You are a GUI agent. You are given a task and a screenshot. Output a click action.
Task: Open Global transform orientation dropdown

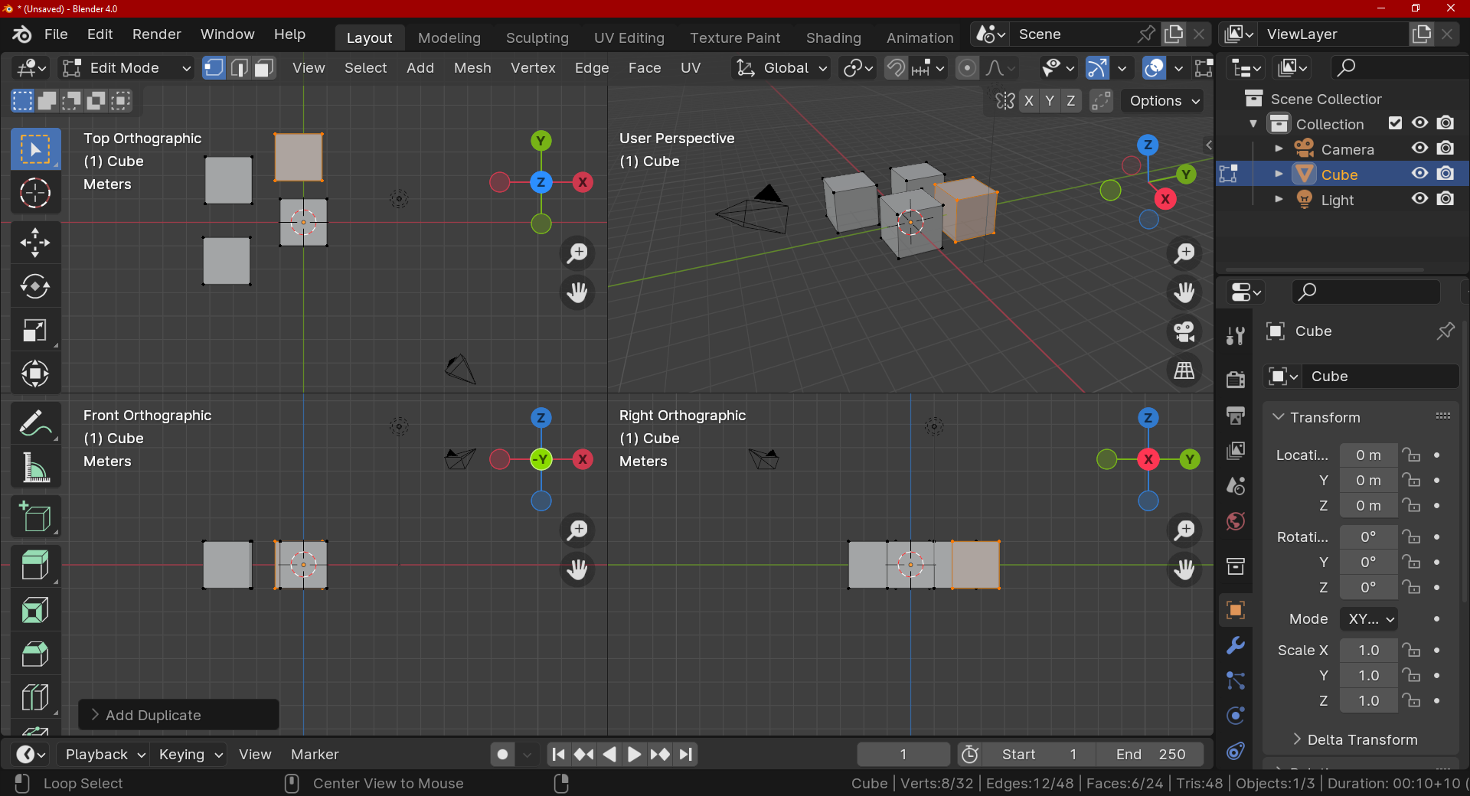tap(782, 68)
